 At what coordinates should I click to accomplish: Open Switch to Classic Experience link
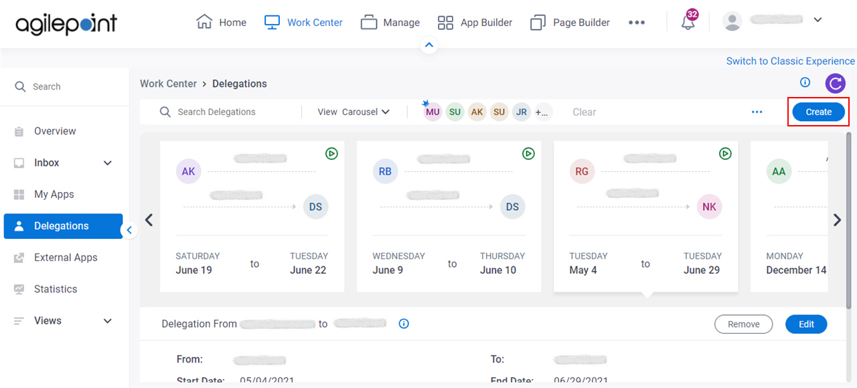click(x=790, y=61)
